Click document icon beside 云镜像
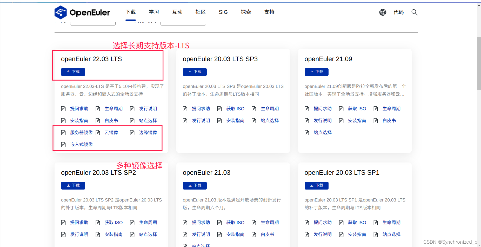 pos(98,133)
